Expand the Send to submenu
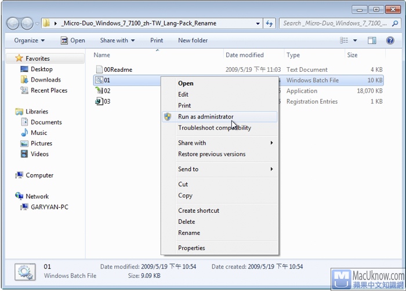The width and height of the screenshot is (406, 291). click(x=220, y=170)
